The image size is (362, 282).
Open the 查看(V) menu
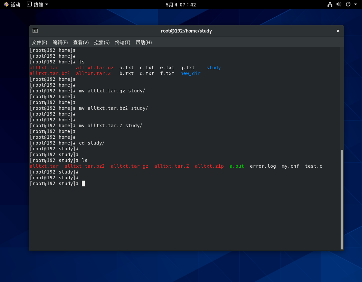click(x=81, y=42)
